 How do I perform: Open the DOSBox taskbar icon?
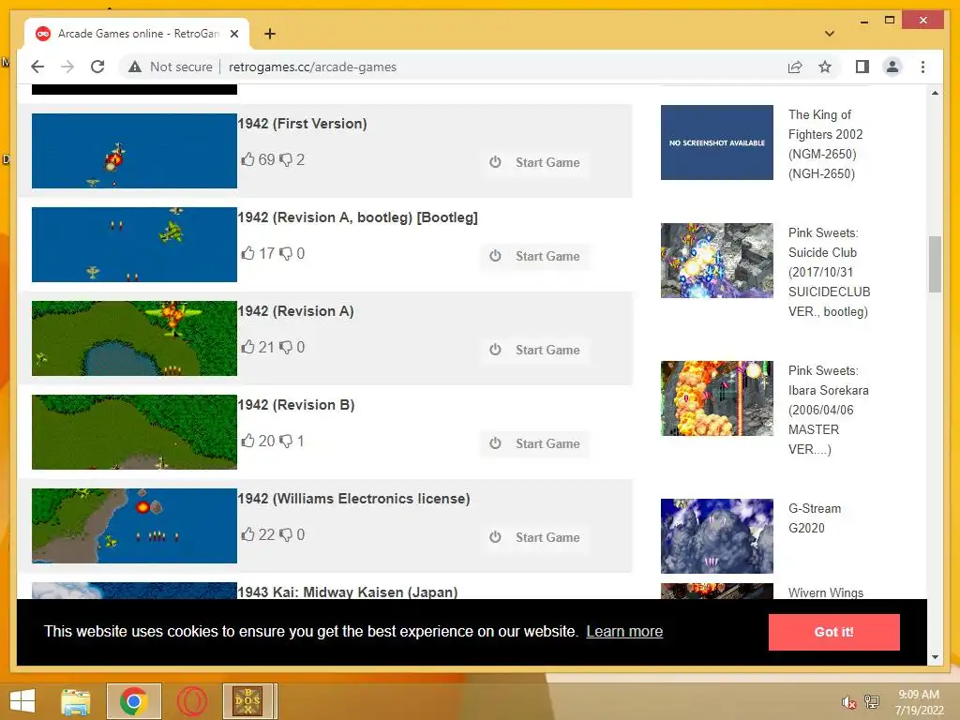[x=247, y=701]
